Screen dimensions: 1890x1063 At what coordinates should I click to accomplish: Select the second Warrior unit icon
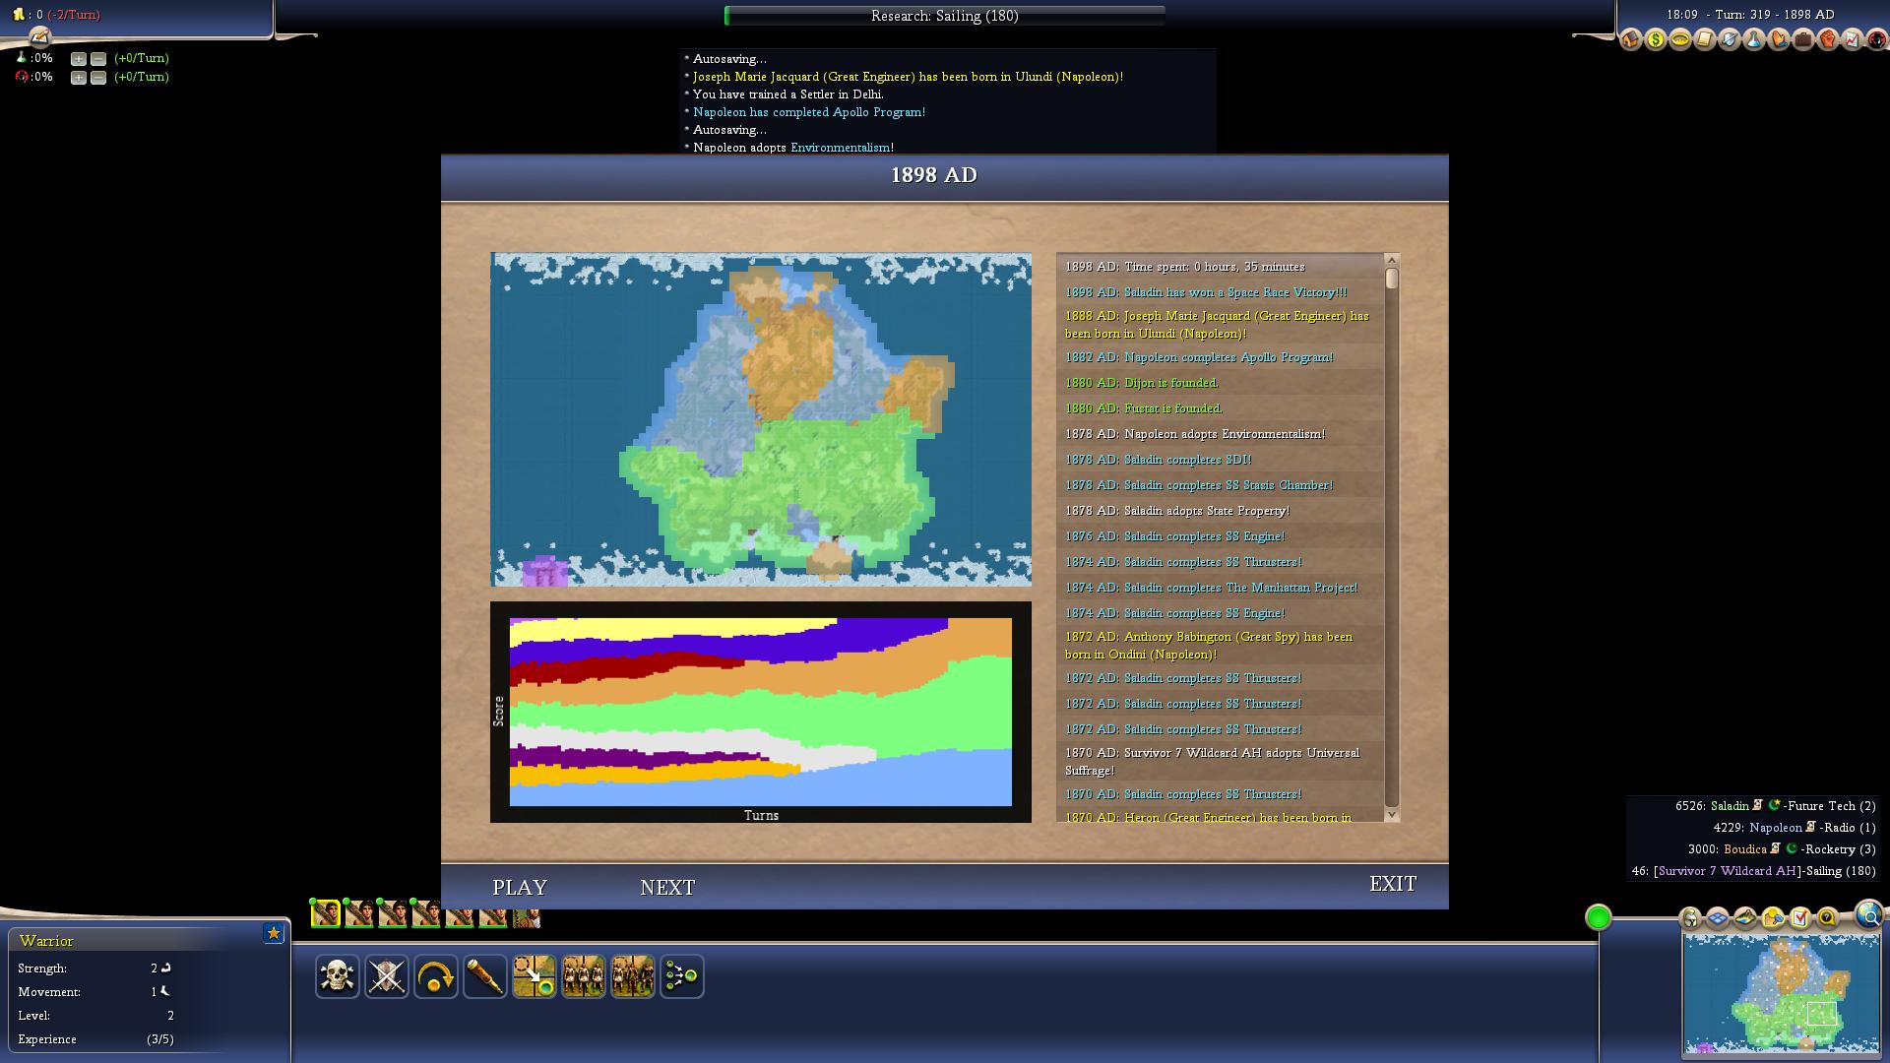359,914
